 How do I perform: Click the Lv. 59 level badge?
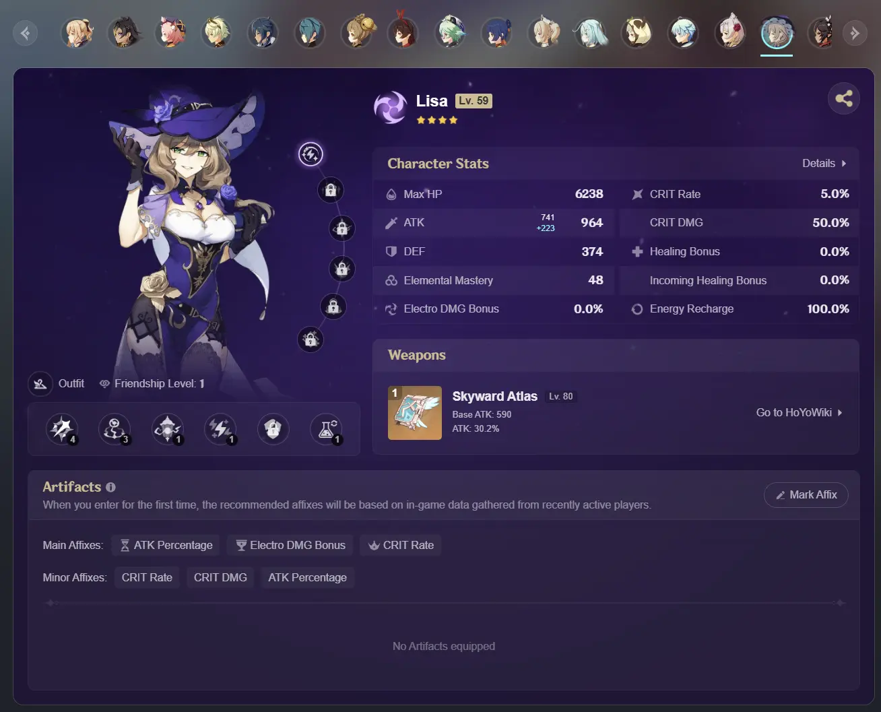point(474,101)
